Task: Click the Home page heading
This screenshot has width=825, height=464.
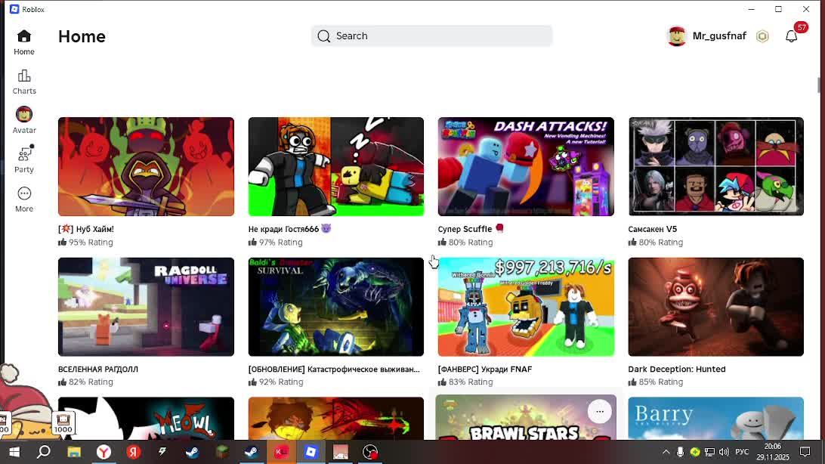Action: click(82, 36)
